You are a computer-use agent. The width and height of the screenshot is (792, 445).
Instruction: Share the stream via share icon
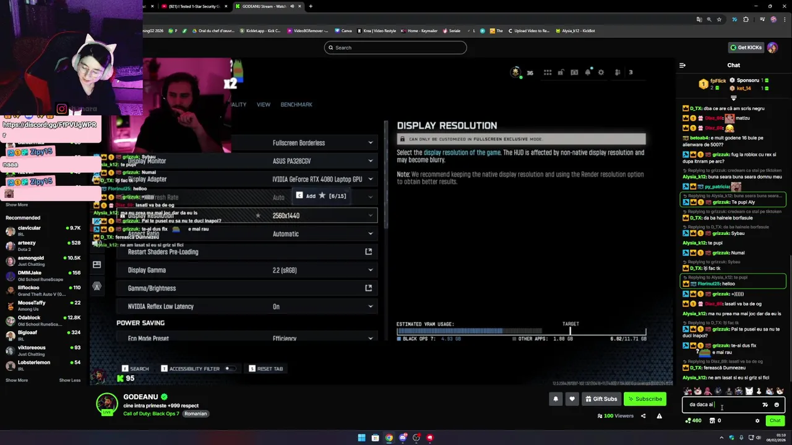(643, 416)
